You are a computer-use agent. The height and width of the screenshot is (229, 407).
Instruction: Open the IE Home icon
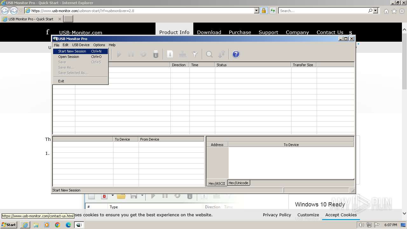point(386,11)
